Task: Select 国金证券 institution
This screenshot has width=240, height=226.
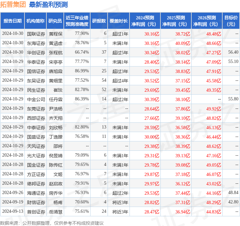Action: 36,165
